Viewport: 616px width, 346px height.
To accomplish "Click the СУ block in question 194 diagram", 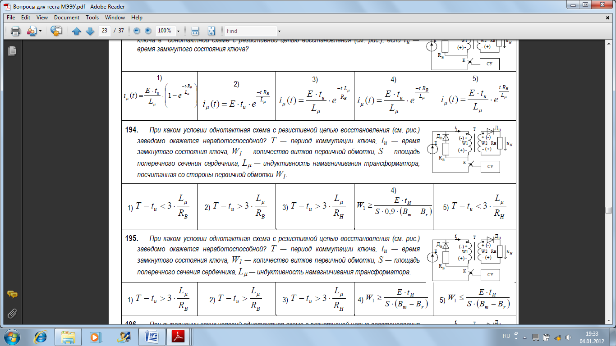I will [490, 167].
